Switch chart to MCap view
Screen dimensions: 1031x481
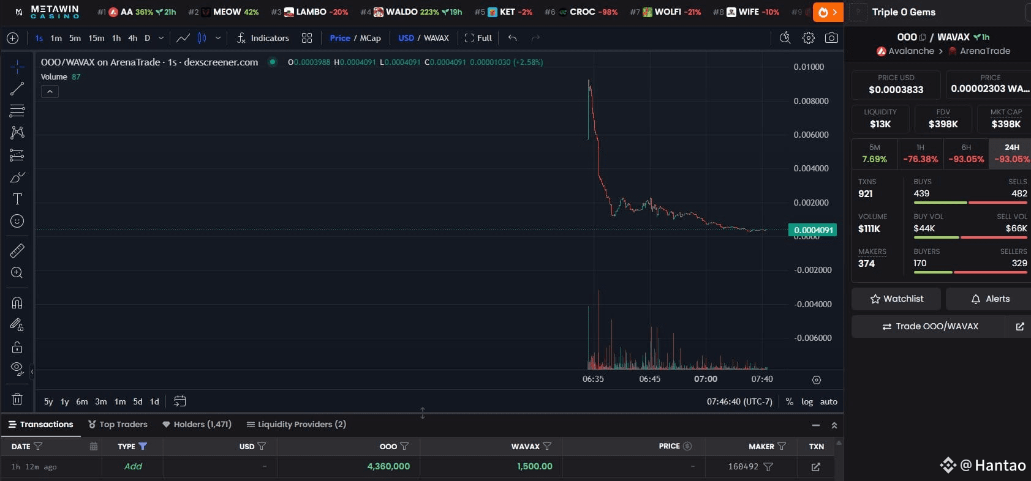coord(370,38)
